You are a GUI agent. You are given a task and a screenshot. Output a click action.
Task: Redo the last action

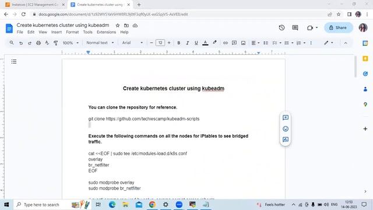pos(30,43)
